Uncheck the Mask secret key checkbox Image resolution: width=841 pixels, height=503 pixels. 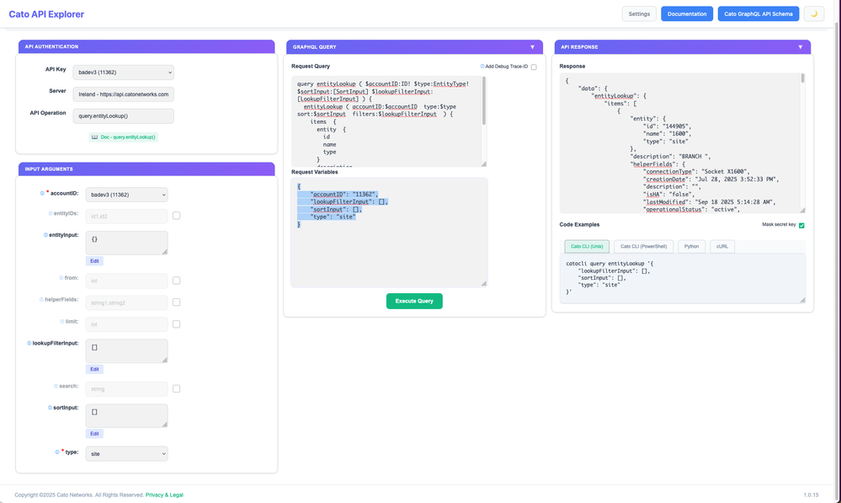[801, 225]
